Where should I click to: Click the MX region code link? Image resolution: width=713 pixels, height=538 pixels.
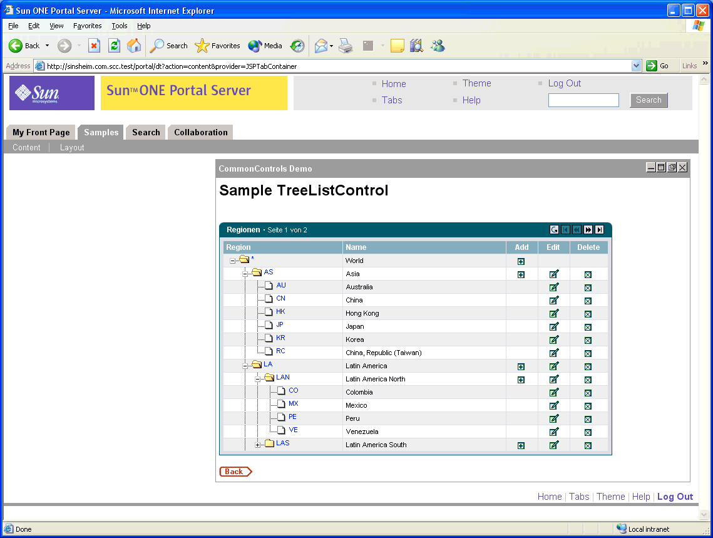click(294, 403)
